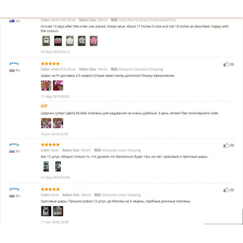Click the five-star rating on O***a review

click(x=50, y=189)
